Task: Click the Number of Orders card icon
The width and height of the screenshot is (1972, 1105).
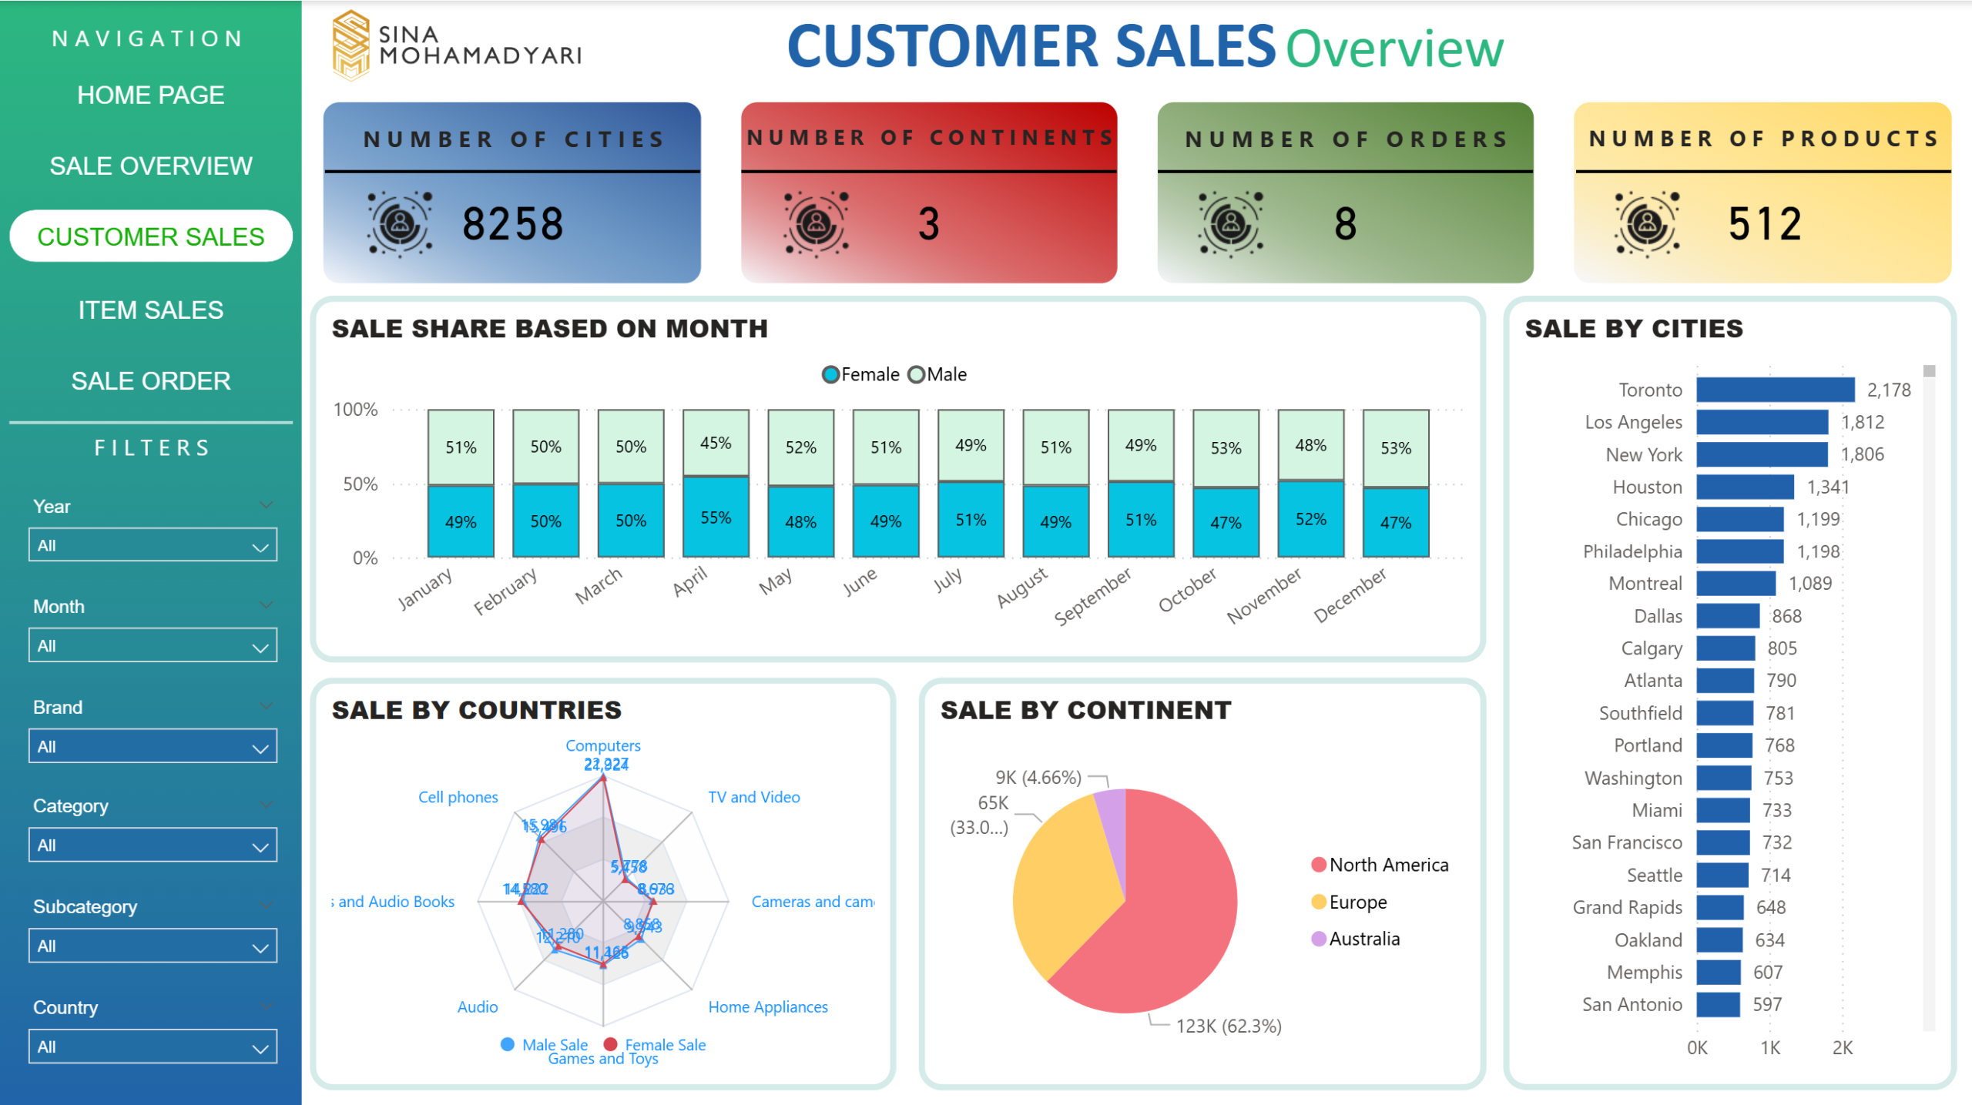Action: tap(1230, 223)
